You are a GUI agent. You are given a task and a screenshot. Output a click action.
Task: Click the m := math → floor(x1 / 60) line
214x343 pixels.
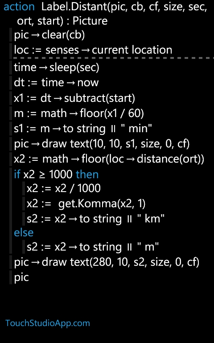(79, 113)
